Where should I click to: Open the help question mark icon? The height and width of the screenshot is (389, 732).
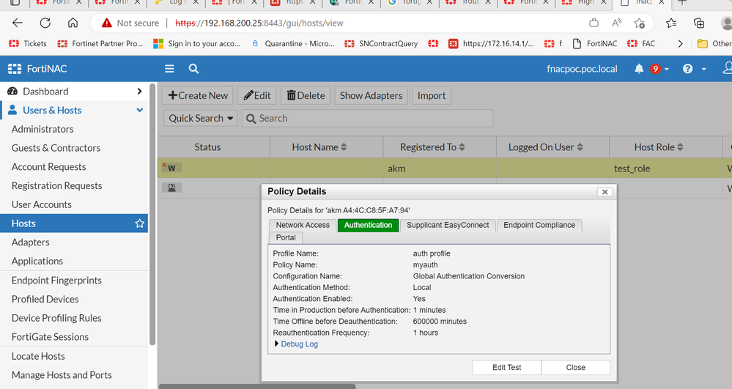[x=687, y=69]
